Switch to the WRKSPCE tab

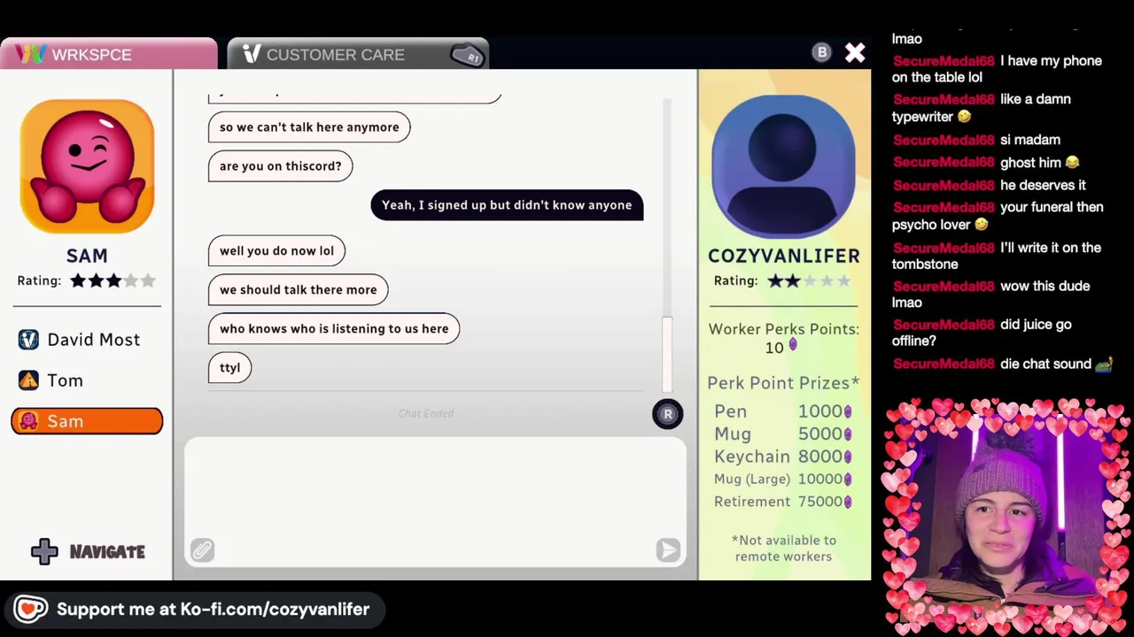108,54
